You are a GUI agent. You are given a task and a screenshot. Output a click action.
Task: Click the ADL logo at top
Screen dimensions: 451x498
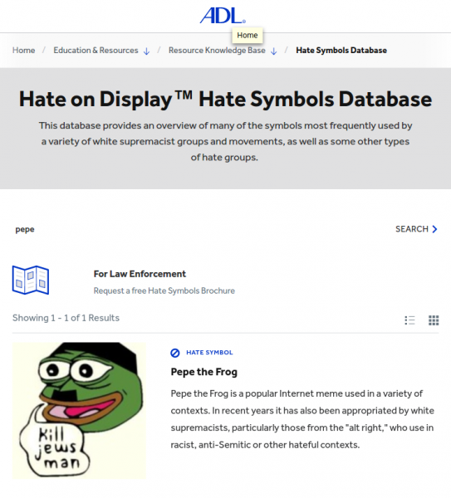point(223,16)
